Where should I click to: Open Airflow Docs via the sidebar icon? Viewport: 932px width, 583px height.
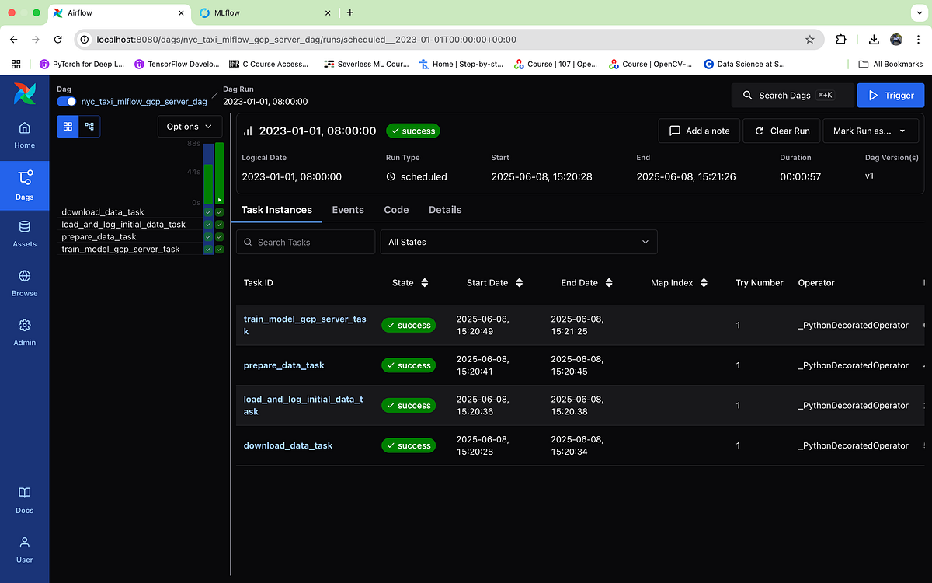tap(24, 500)
